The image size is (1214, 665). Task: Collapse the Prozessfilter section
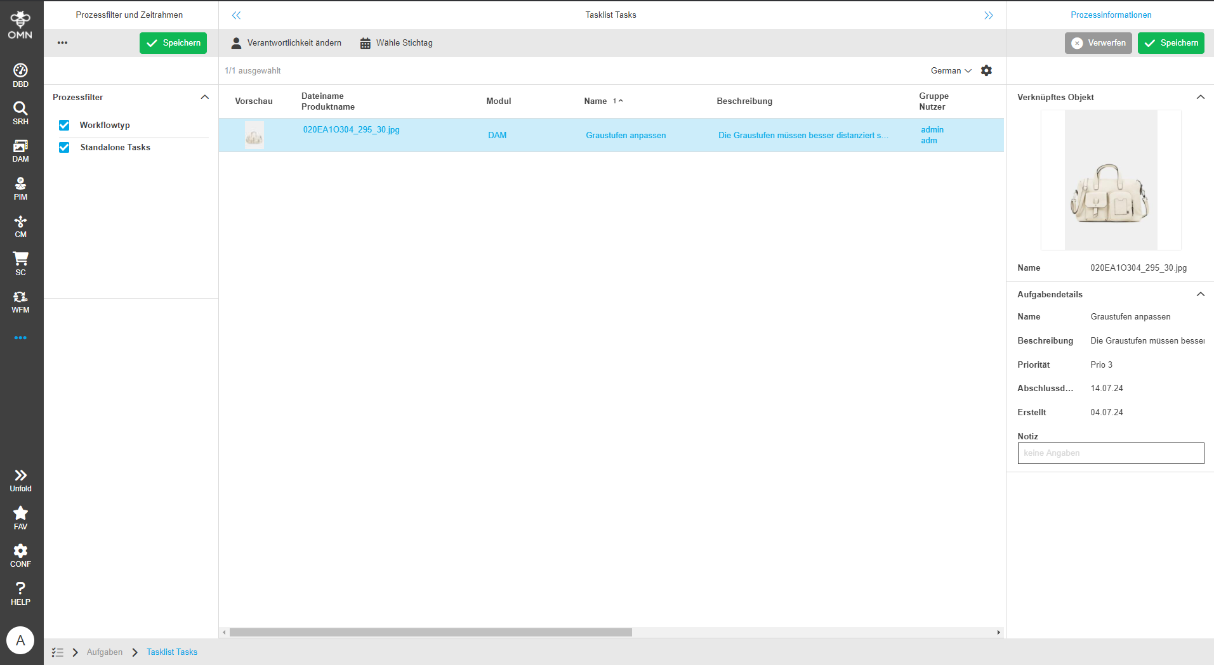[x=204, y=96]
